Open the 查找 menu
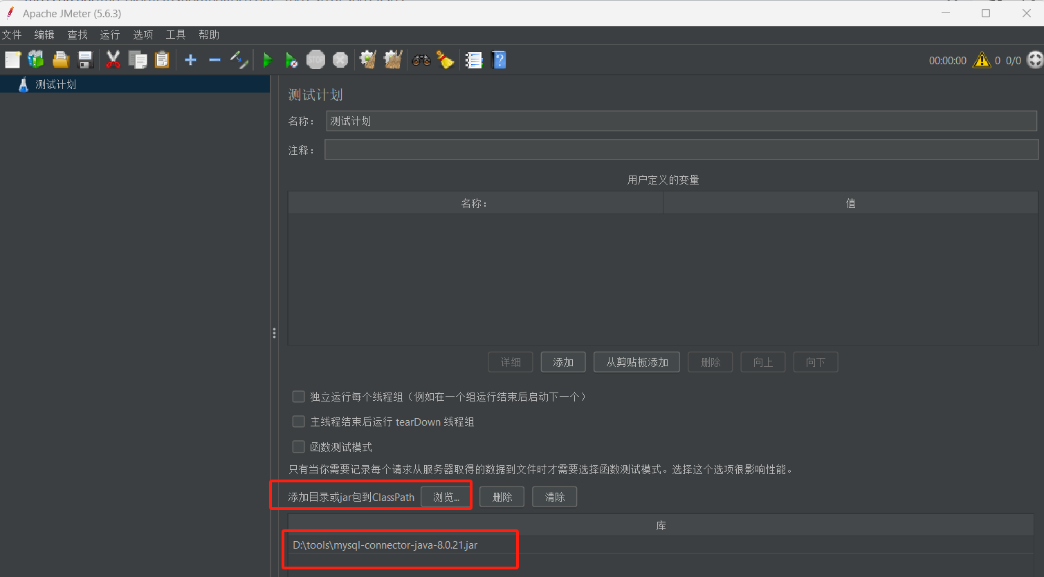The image size is (1044, 577). click(x=77, y=35)
